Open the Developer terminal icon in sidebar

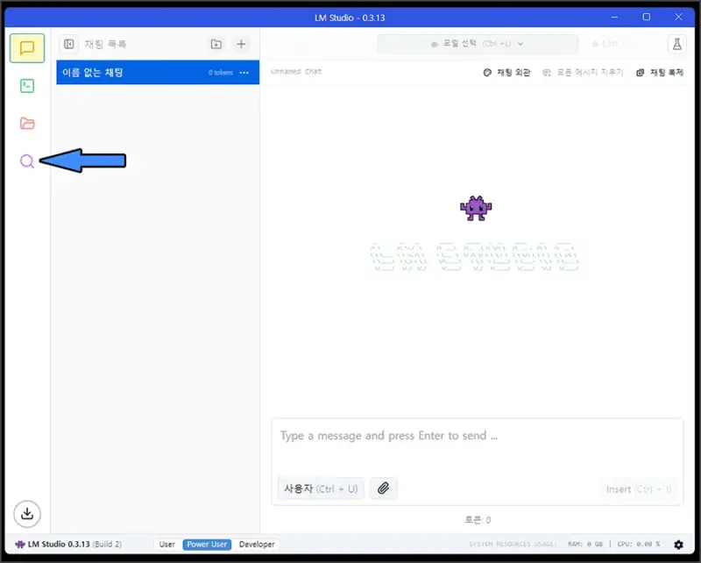pos(27,85)
